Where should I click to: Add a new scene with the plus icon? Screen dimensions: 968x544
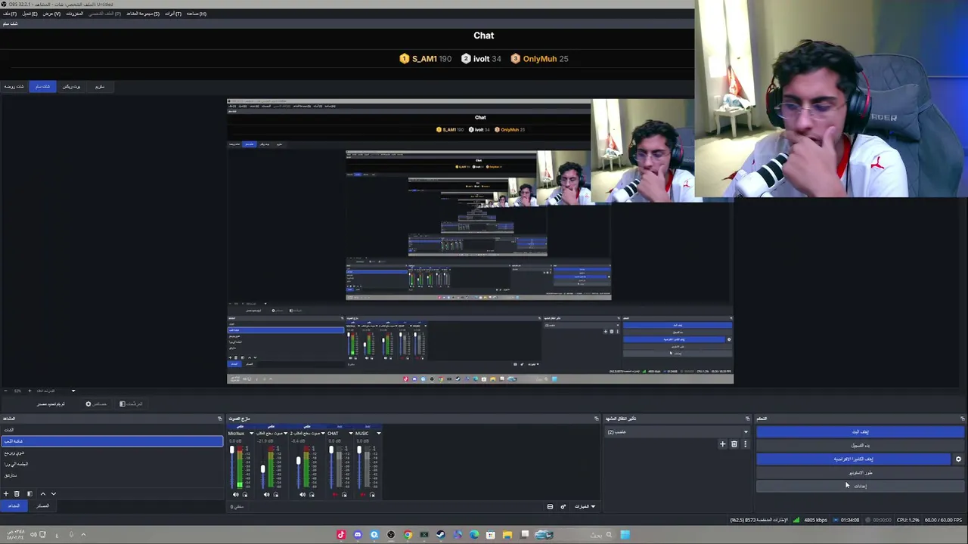pos(5,493)
